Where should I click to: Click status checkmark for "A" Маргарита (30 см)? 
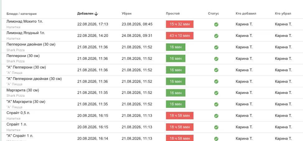tap(216, 104)
